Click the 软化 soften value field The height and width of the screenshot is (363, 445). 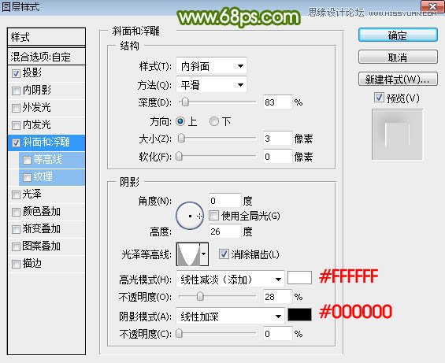coord(277,157)
